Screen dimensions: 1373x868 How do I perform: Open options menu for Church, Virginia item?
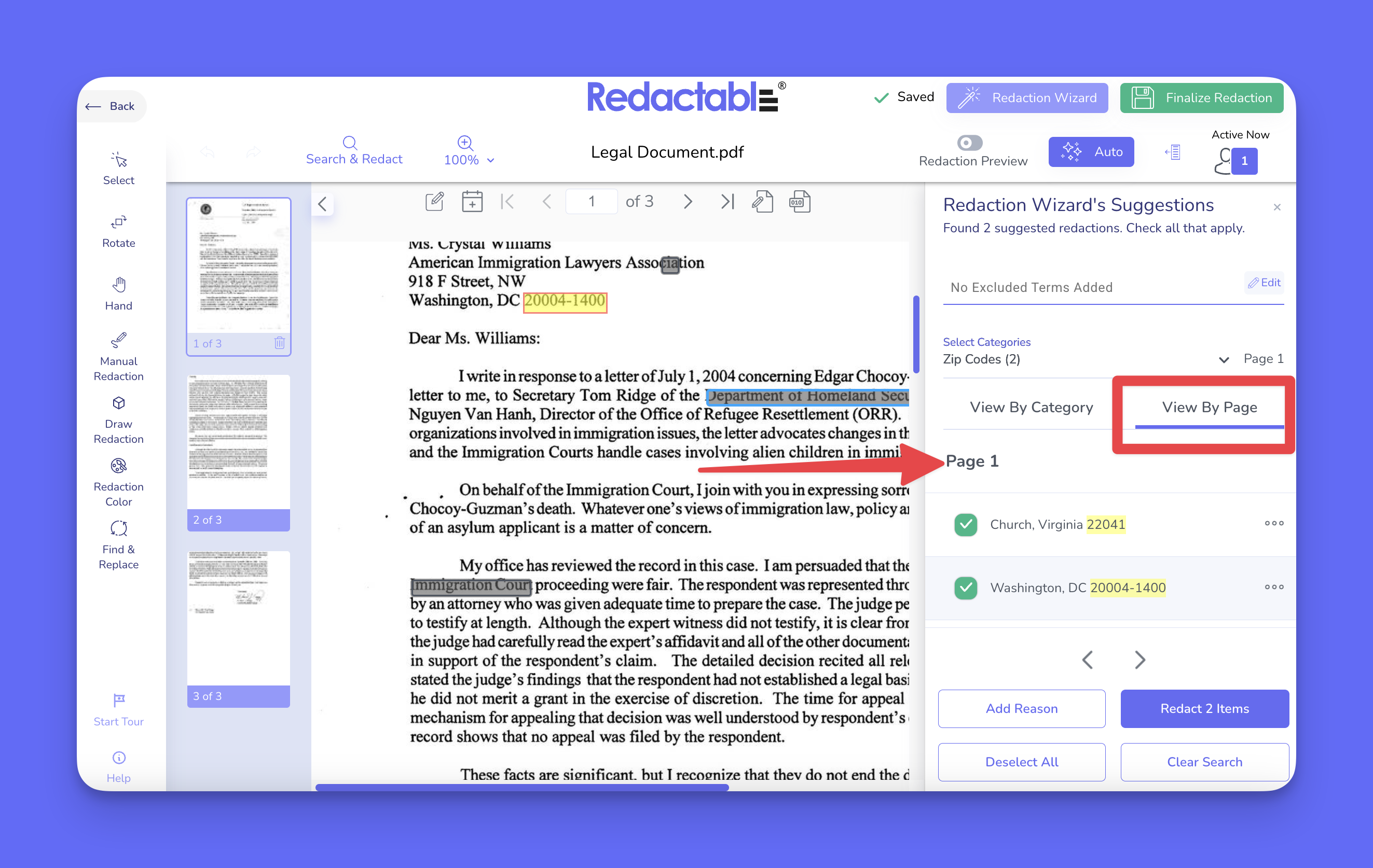tap(1274, 523)
